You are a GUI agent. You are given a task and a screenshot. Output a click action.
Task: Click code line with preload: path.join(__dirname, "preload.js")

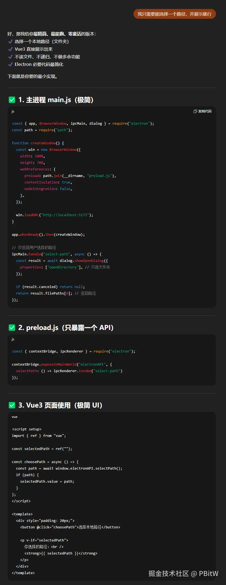pos(70,176)
